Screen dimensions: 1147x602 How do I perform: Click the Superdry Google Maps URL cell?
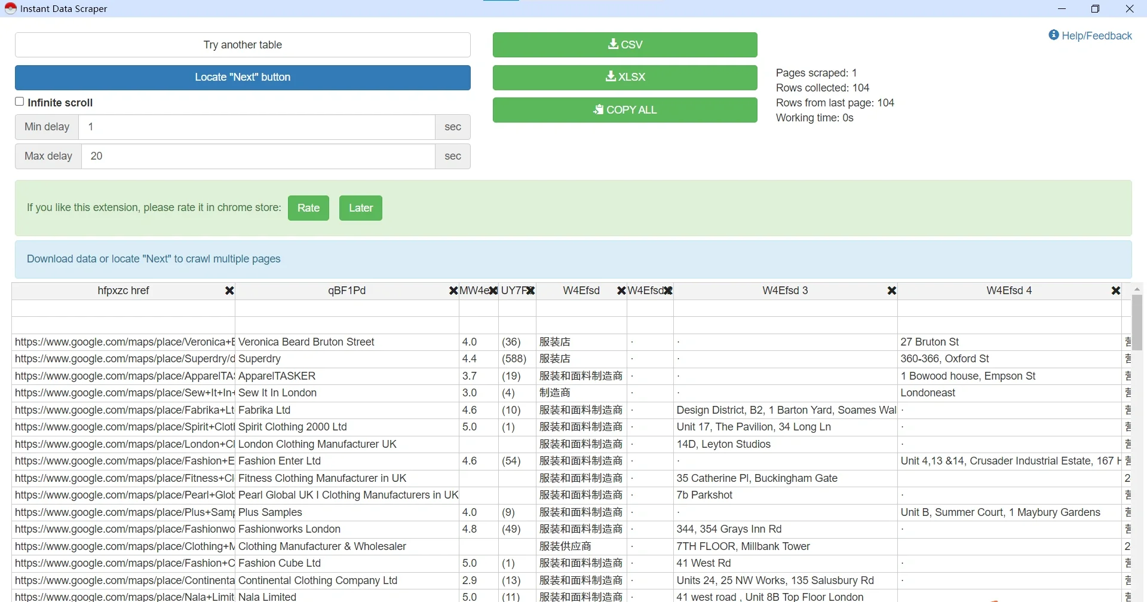click(x=124, y=359)
